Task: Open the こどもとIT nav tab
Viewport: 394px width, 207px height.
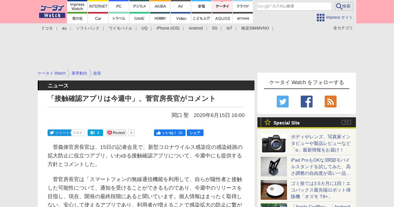Action: 202,18
